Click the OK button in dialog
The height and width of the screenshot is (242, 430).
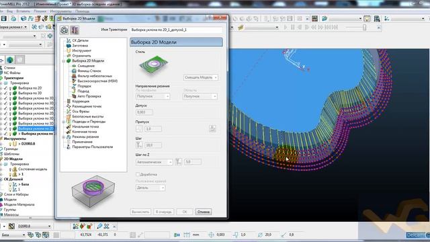185,212
